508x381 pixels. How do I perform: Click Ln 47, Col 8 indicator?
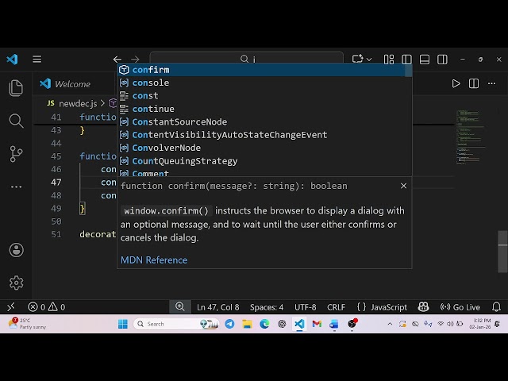pos(218,307)
